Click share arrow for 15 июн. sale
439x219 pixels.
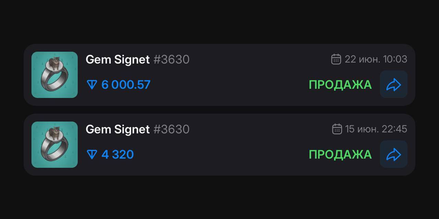point(394,154)
